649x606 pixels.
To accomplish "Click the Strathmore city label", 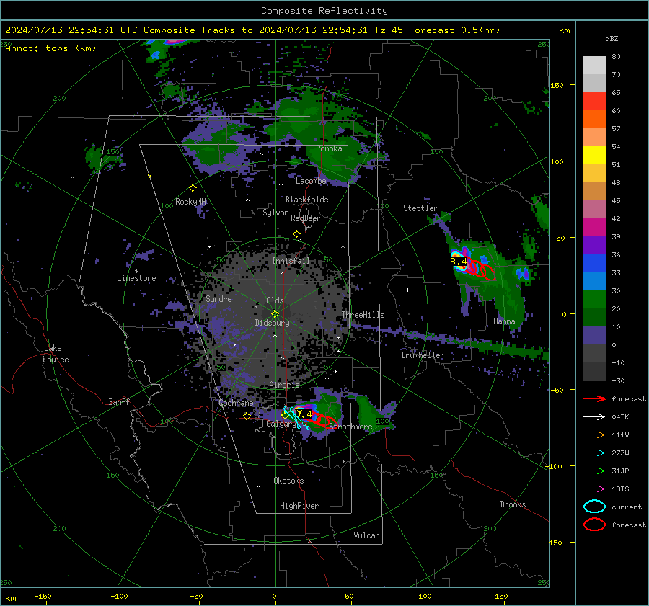I will click(350, 426).
